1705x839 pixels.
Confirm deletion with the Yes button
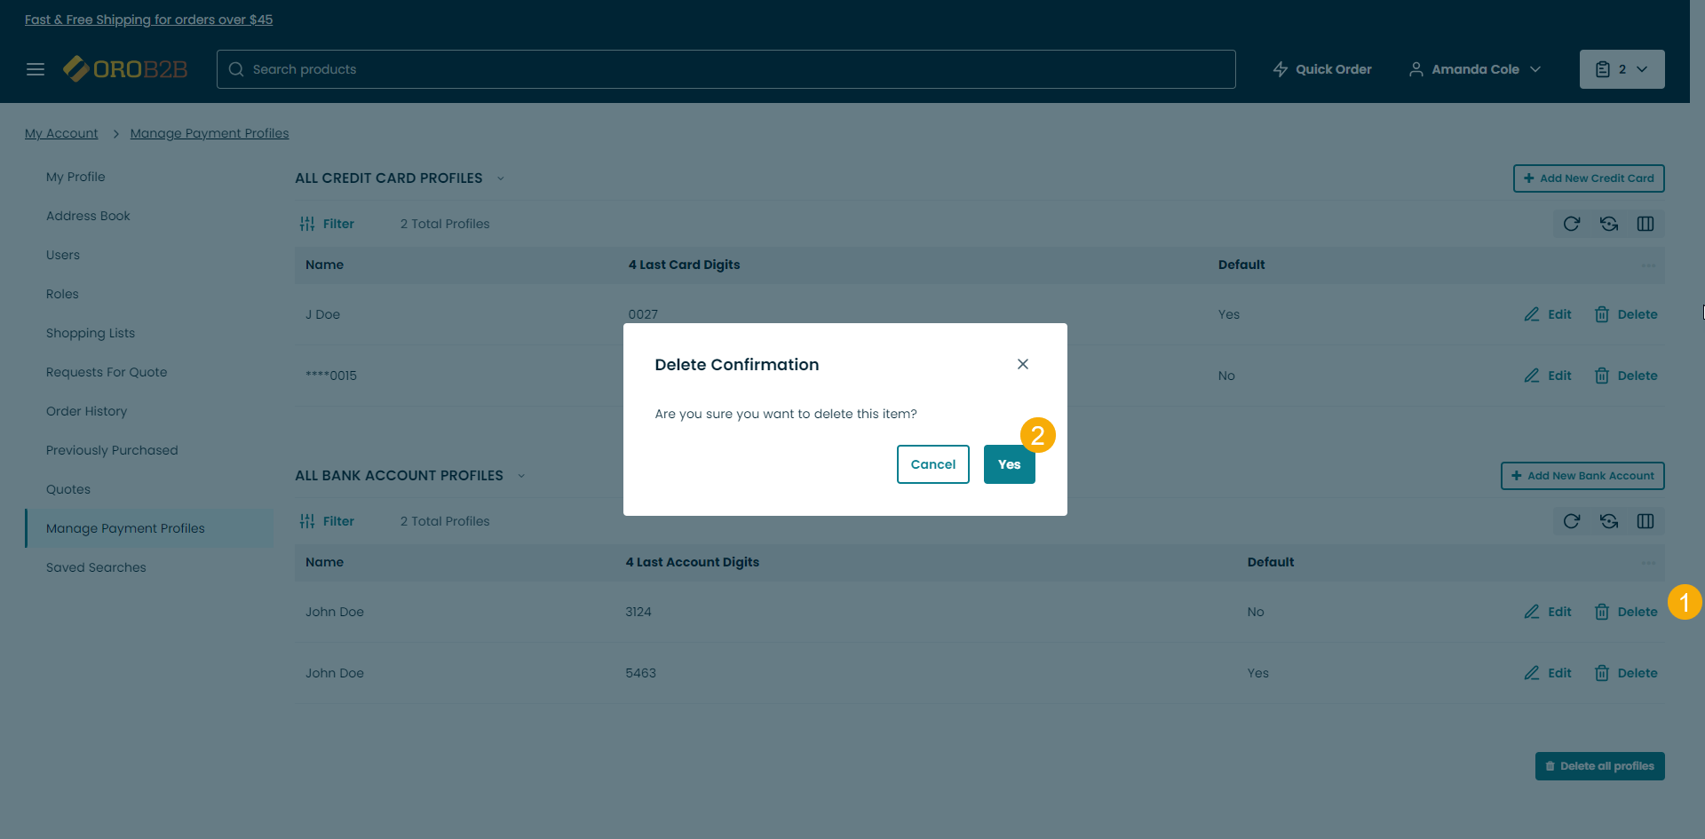coord(1009,464)
